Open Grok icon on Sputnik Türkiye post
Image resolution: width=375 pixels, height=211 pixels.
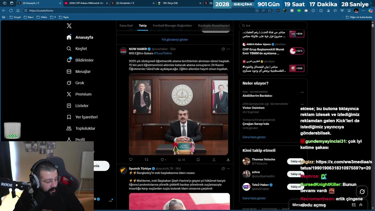[223, 169]
